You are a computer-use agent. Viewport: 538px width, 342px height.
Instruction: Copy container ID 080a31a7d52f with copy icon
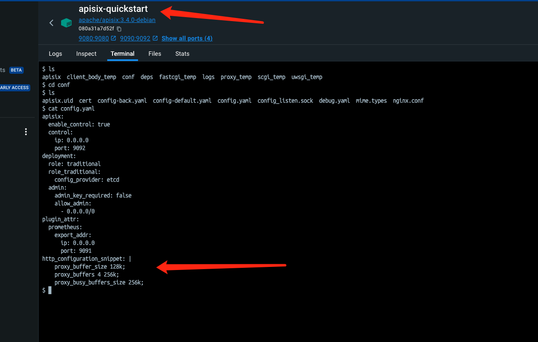[119, 29]
